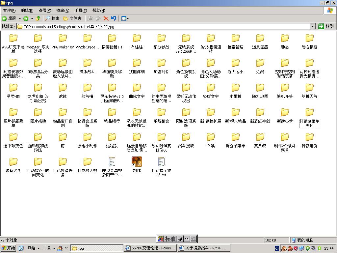Image resolution: width=337 pixels, height=253 pixels.
Task: Expand the Forward button history arrow
Action: point(32,18)
